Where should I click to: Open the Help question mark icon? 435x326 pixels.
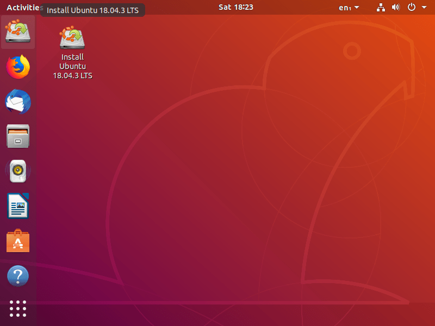pos(18,276)
